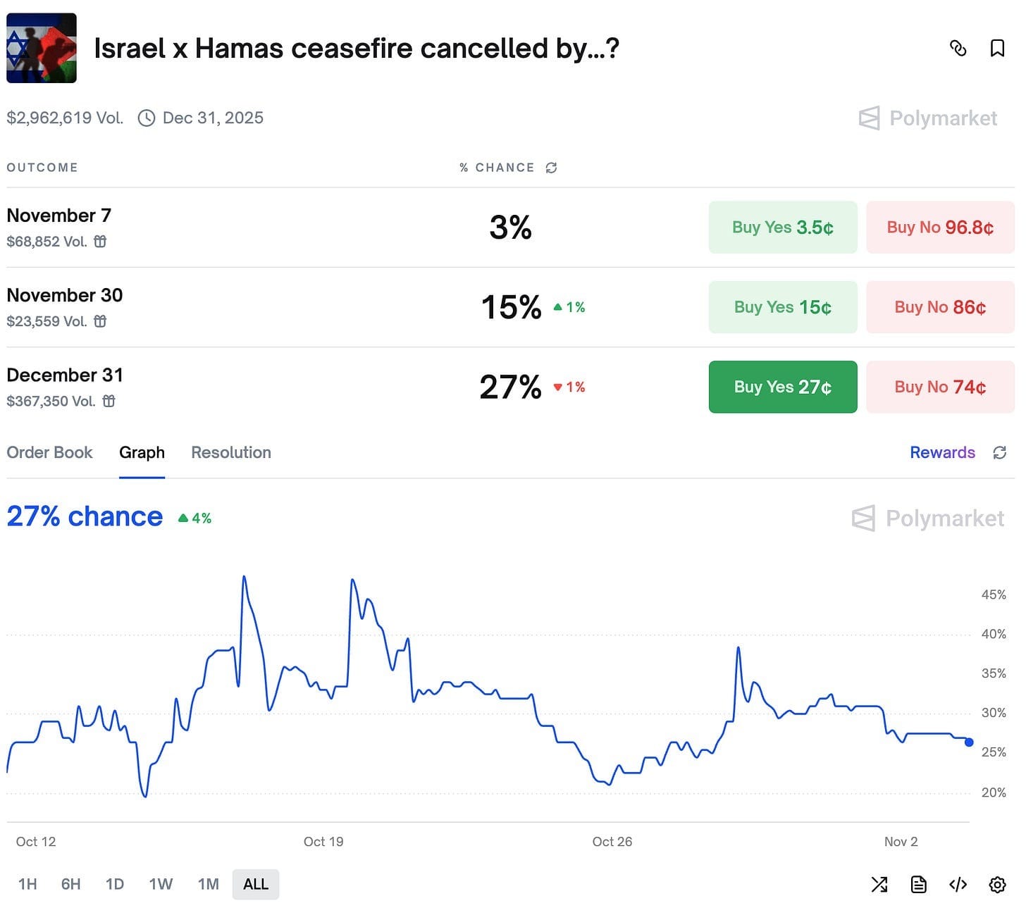
Task: Bookmark this market
Action: pyautogui.click(x=997, y=48)
